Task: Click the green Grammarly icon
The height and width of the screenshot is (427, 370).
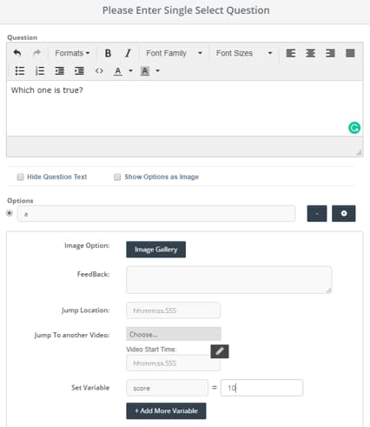Action: [x=354, y=128]
